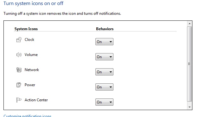The width and height of the screenshot is (200, 117).
Task: Click the Power plug icon
Action: 19,85
